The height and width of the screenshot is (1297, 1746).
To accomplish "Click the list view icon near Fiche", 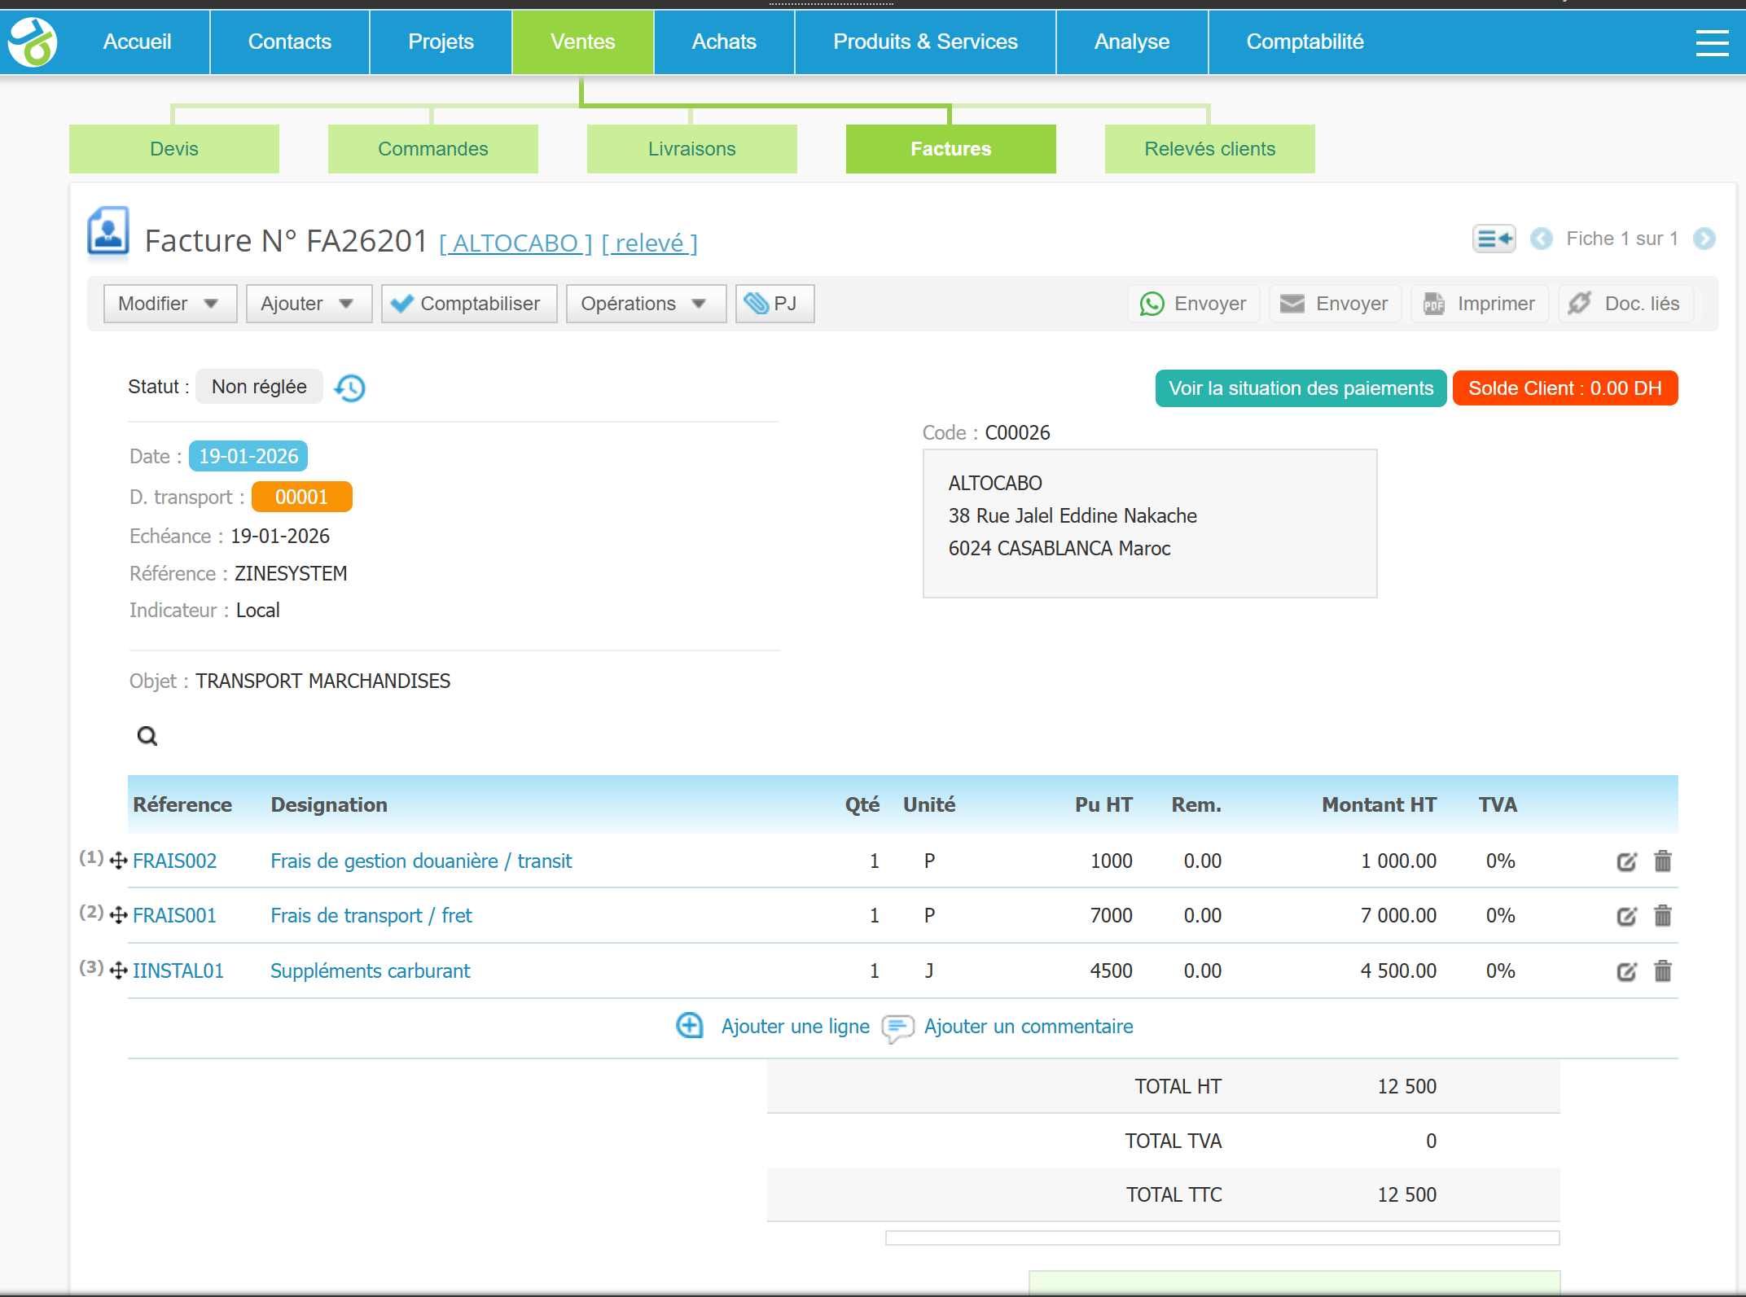I will coord(1494,239).
